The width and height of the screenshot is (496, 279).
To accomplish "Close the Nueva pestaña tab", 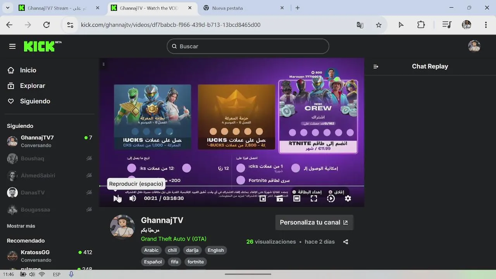I will tap(282, 8).
